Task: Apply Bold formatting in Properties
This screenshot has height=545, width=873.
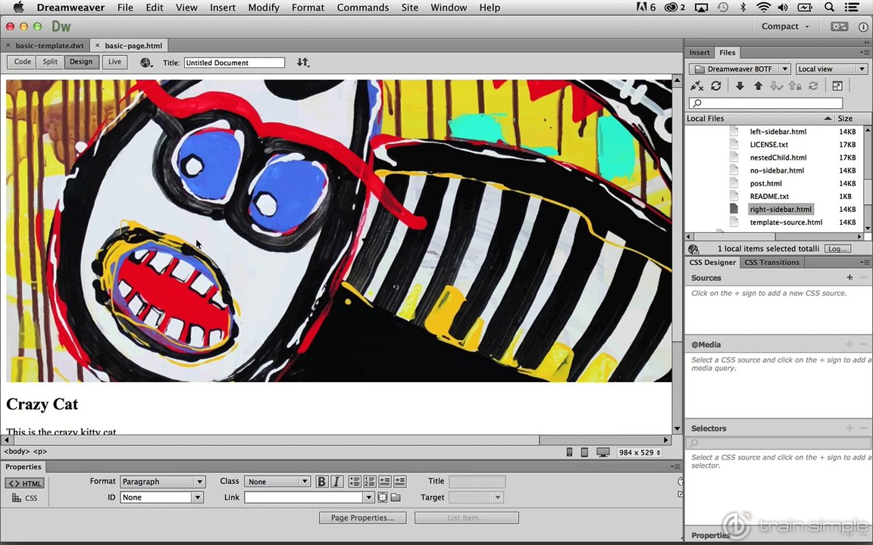Action: point(321,481)
